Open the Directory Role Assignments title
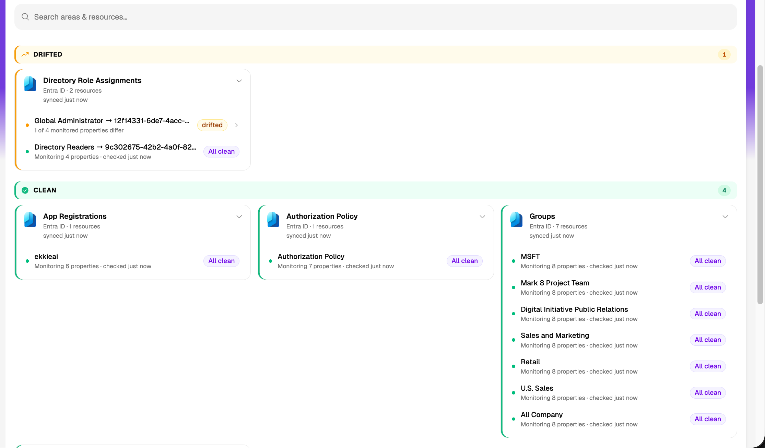The width and height of the screenshot is (765, 448). (92, 80)
